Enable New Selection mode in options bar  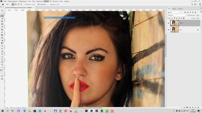[x=13, y=4]
